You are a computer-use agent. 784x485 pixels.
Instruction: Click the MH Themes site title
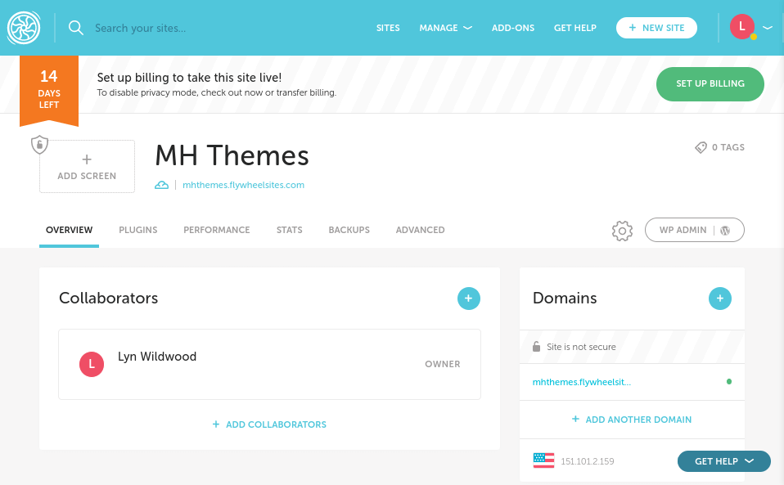(232, 155)
